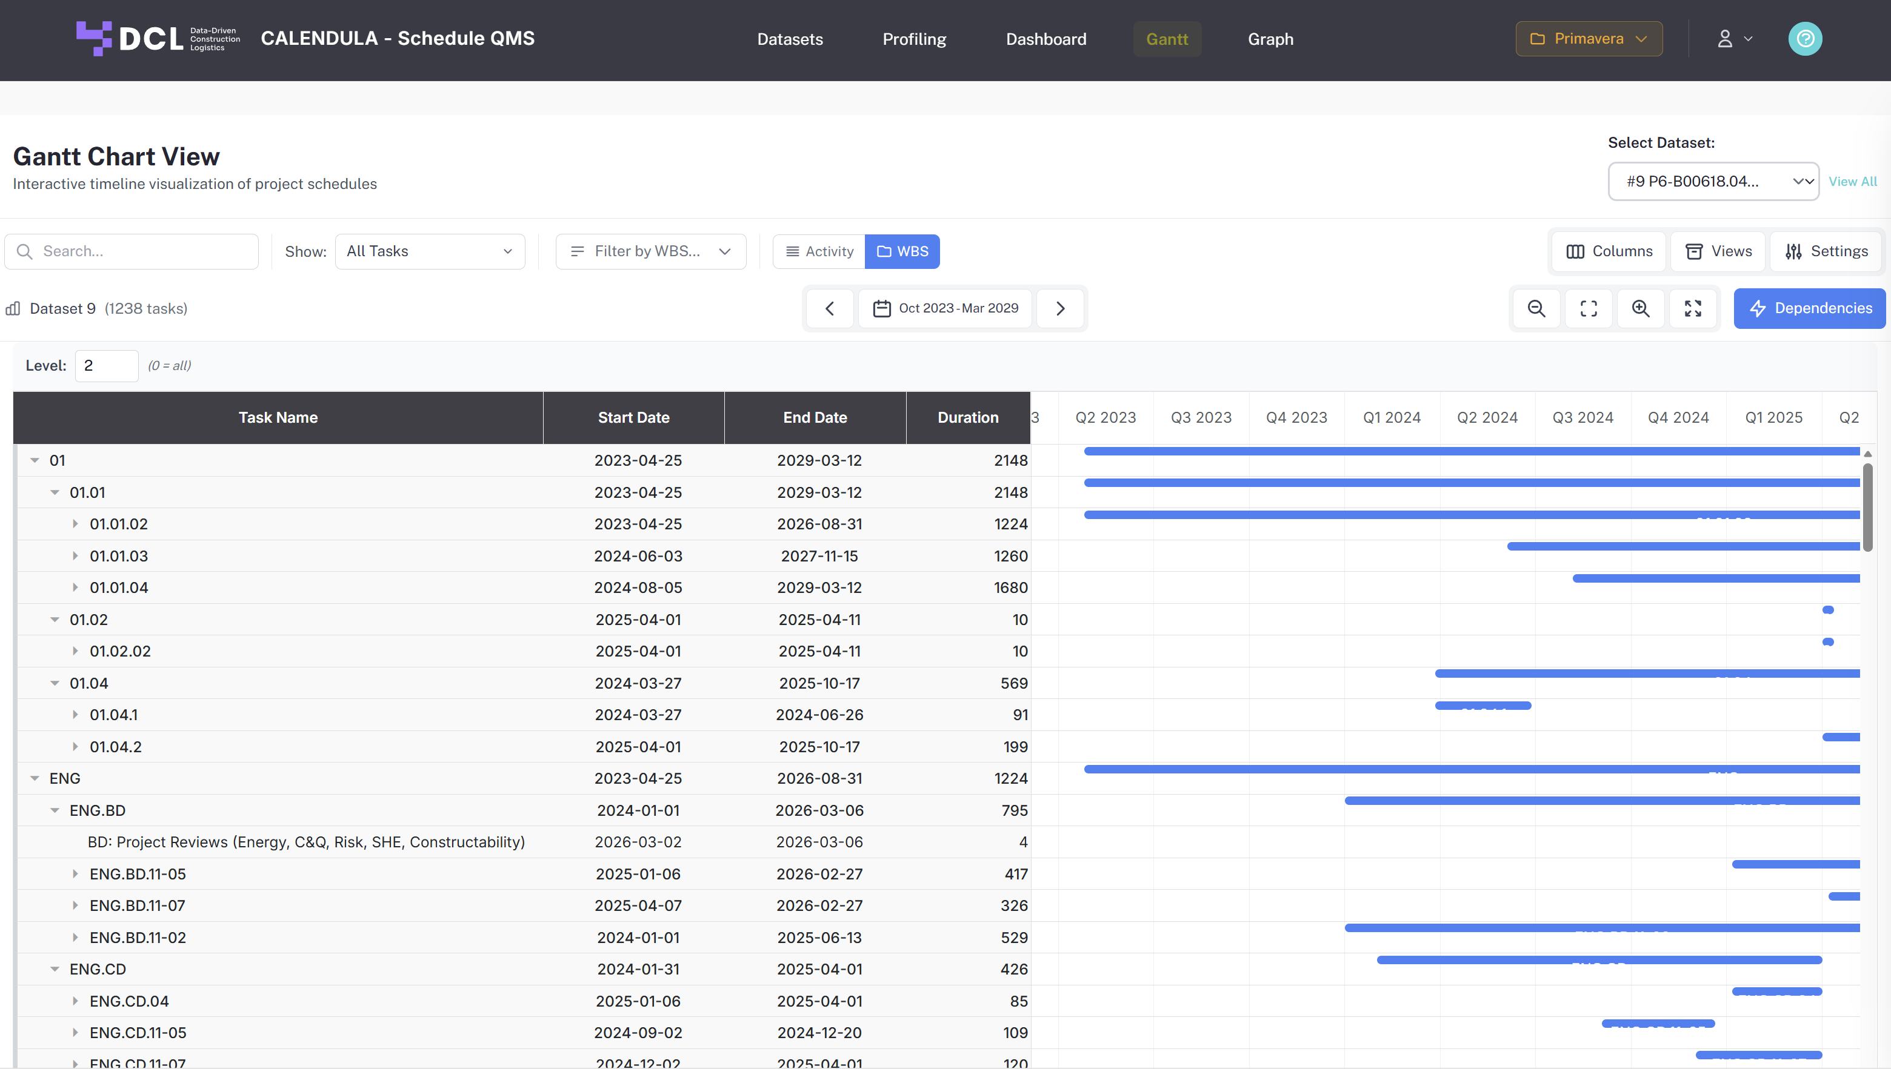Click the Duration column header

[x=967, y=418]
